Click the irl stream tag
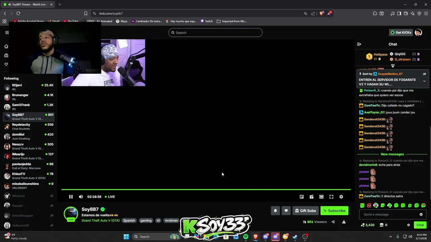Image resolution: width=431 pixels, height=242 pixels. (x=158, y=220)
